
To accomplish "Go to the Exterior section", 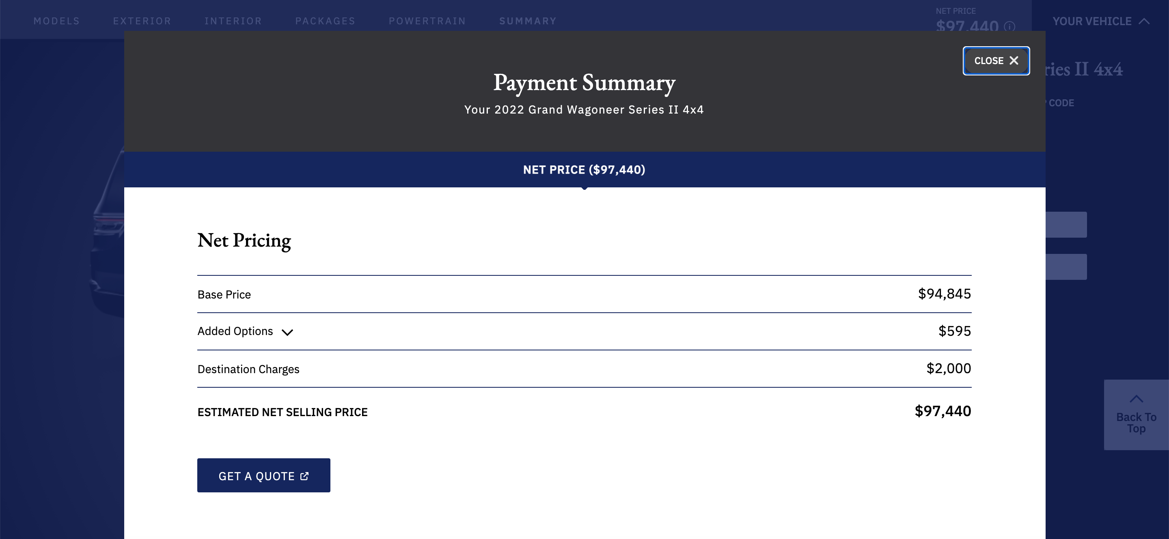I will tap(142, 21).
